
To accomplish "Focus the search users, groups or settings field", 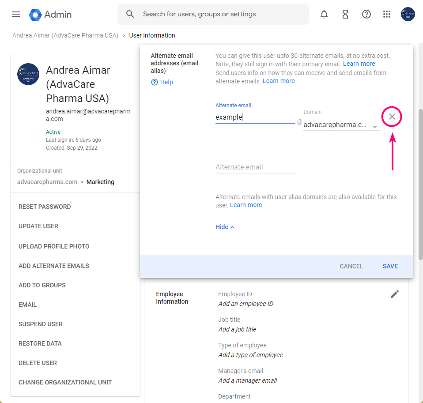I will [213, 14].
